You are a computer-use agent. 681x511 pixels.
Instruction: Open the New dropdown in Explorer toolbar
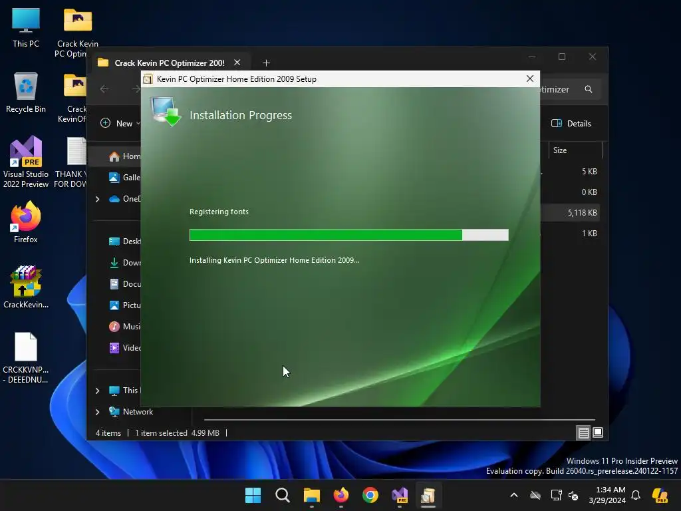coord(120,123)
